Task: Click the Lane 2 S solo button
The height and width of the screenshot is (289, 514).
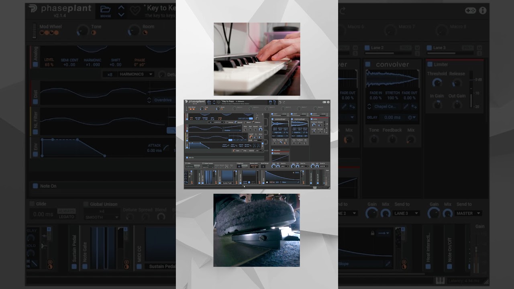Action: pyautogui.click(x=417, y=53)
